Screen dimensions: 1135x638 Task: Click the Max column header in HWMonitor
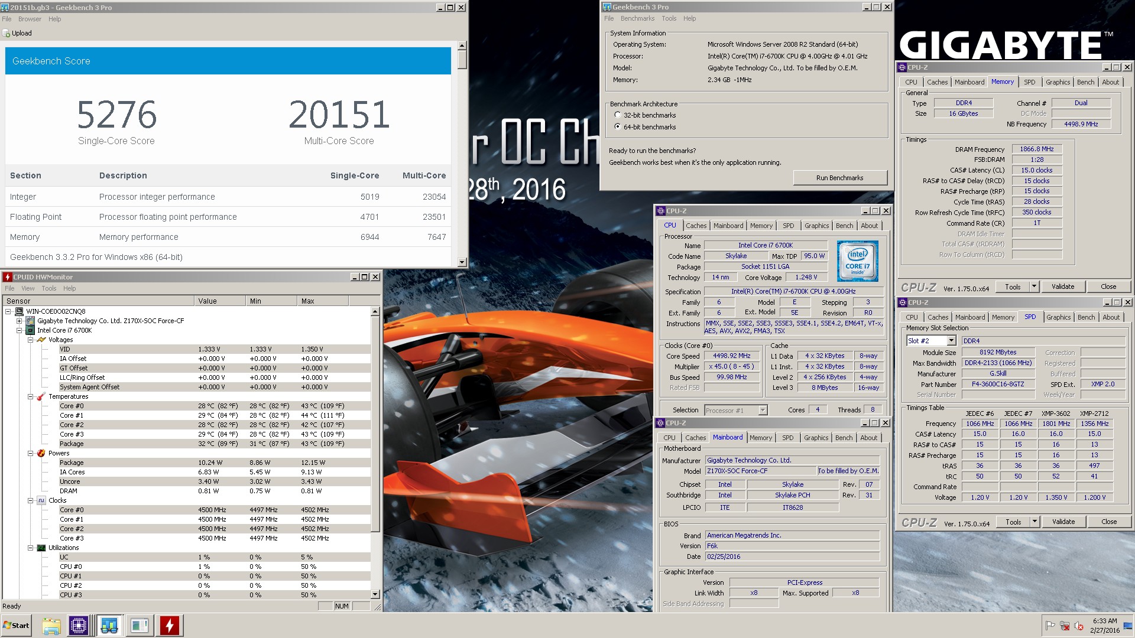tap(323, 301)
